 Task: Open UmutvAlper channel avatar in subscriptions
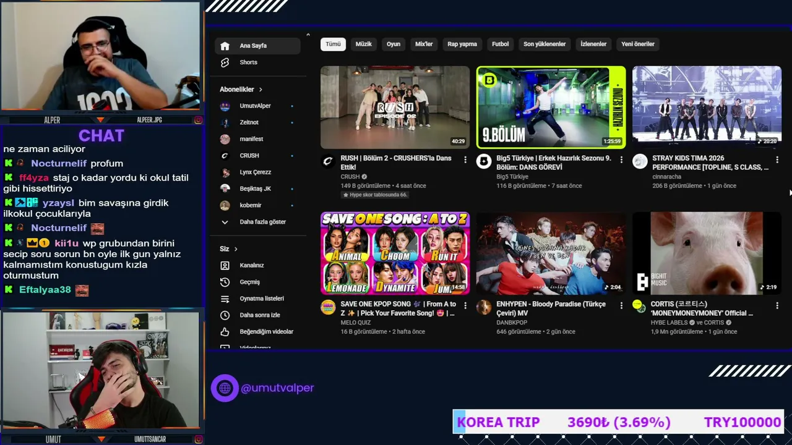pos(225,106)
